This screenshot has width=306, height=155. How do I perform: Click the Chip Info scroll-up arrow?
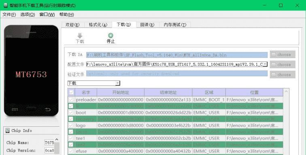(x=57, y=139)
